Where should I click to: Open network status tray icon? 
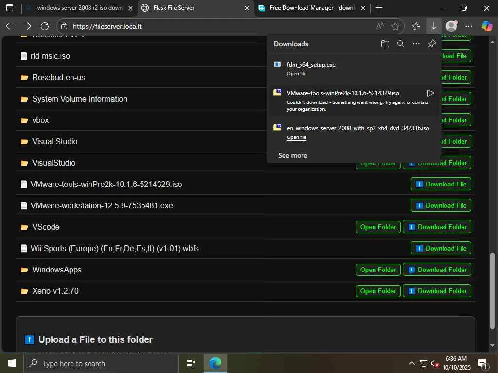click(x=423, y=363)
